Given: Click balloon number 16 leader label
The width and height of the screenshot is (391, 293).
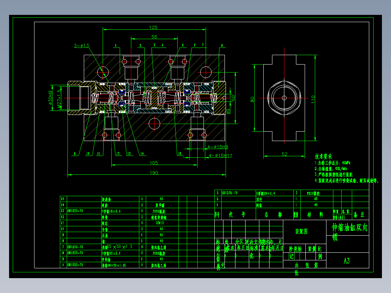Looking at the screenshot, I should tap(179, 154).
